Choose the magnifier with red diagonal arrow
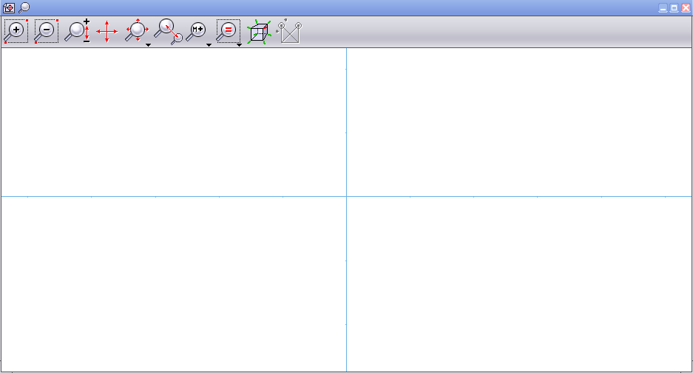The image size is (693, 373). tap(168, 32)
